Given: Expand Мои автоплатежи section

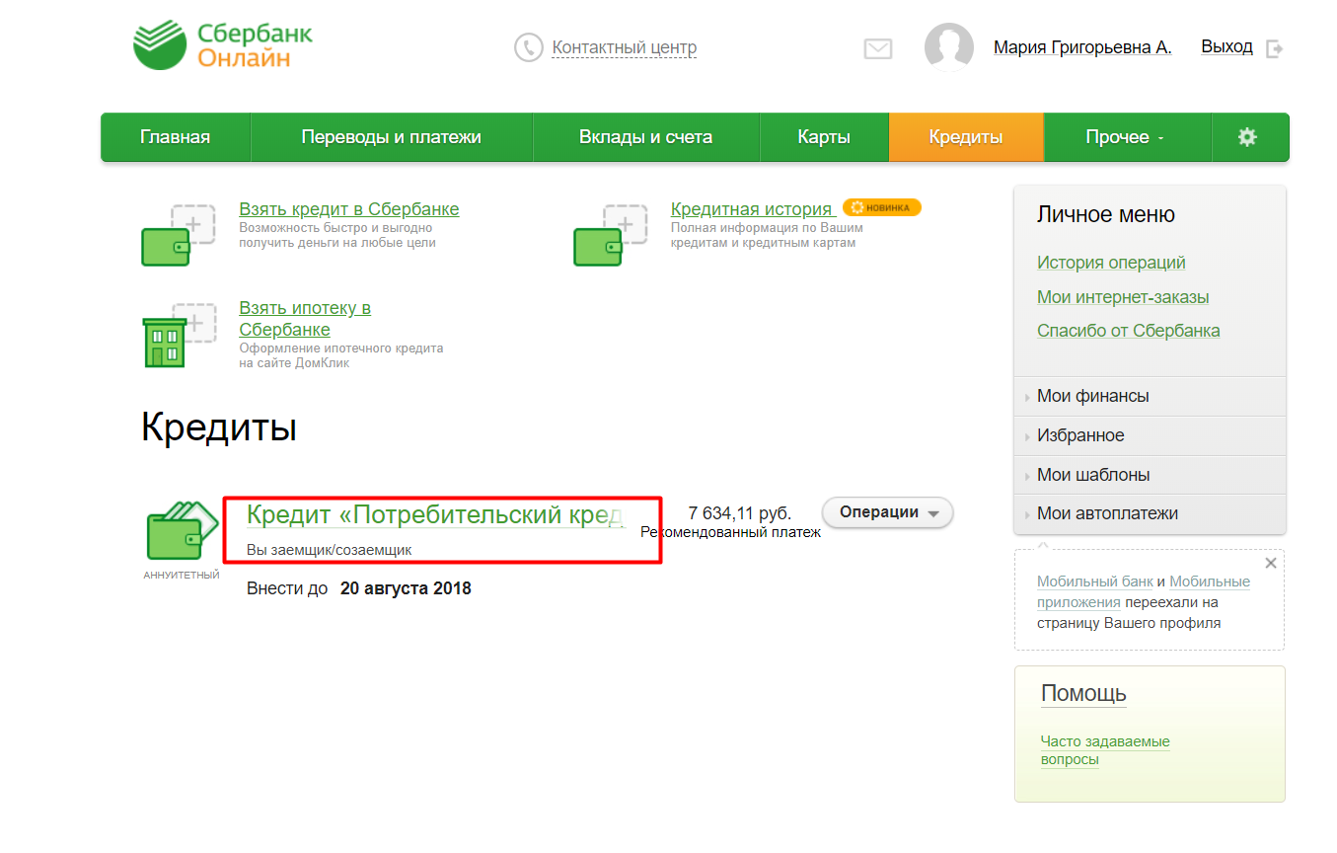Looking at the screenshot, I should tap(1150, 513).
